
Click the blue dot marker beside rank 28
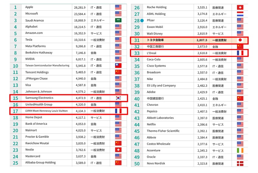142,21
